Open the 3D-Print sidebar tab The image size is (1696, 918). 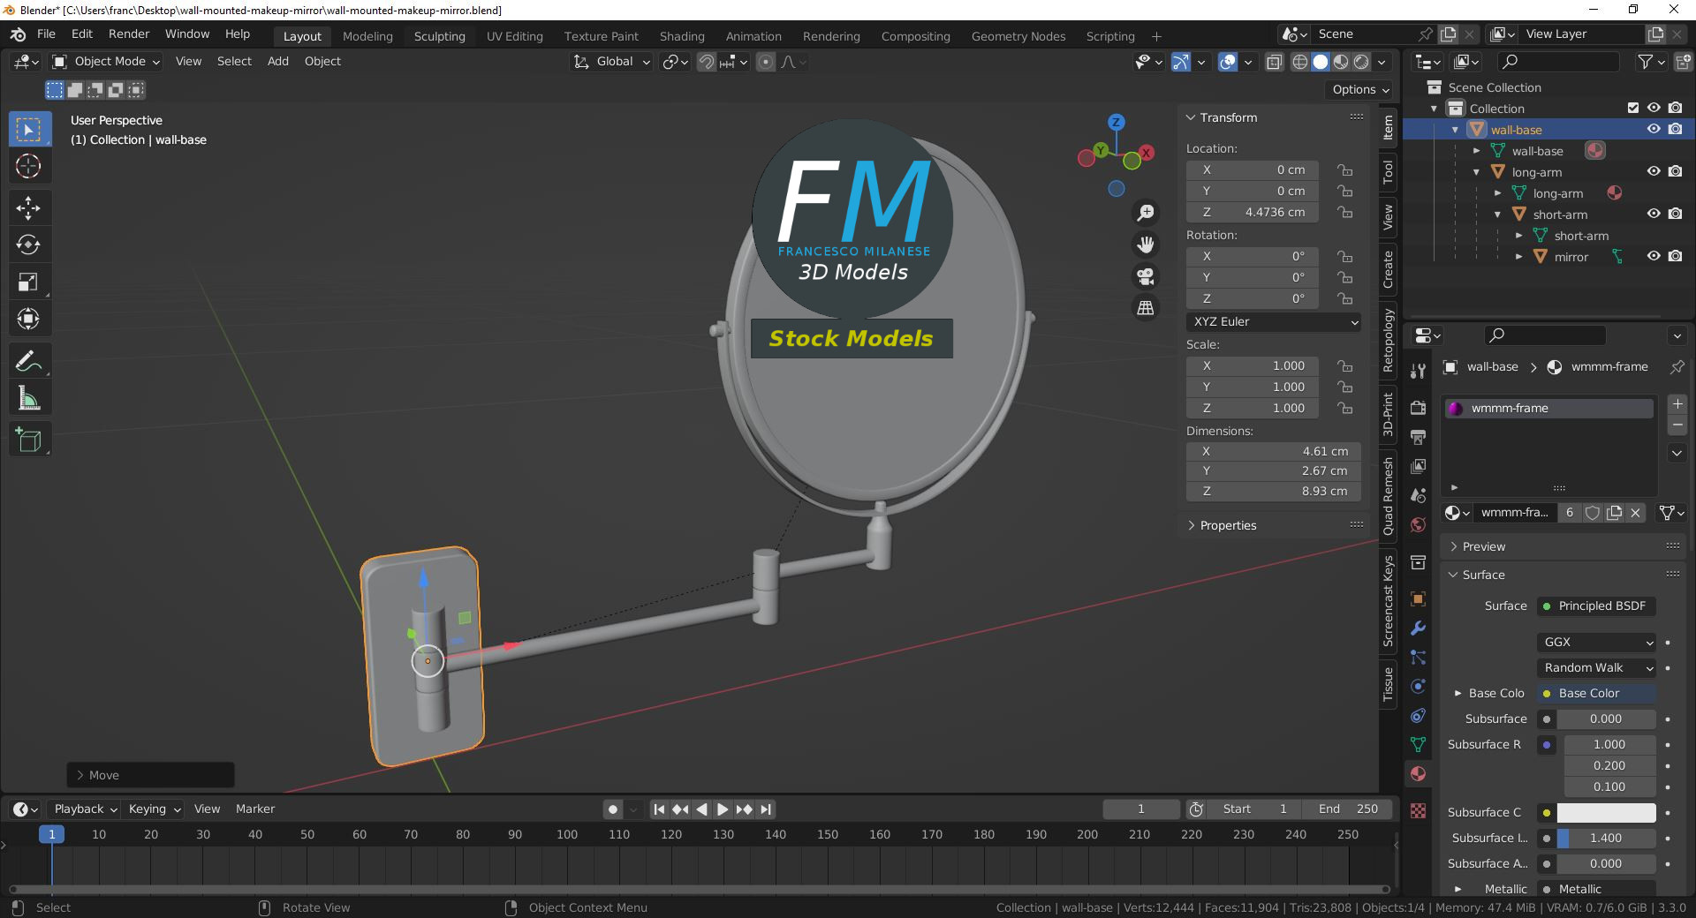1389,415
